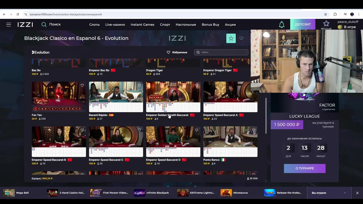This screenshot has height=204, width=363.
Task: Open the hamburger side menu
Action: click(x=9, y=25)
